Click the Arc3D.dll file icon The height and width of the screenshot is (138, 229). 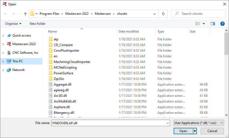point(50,96)
